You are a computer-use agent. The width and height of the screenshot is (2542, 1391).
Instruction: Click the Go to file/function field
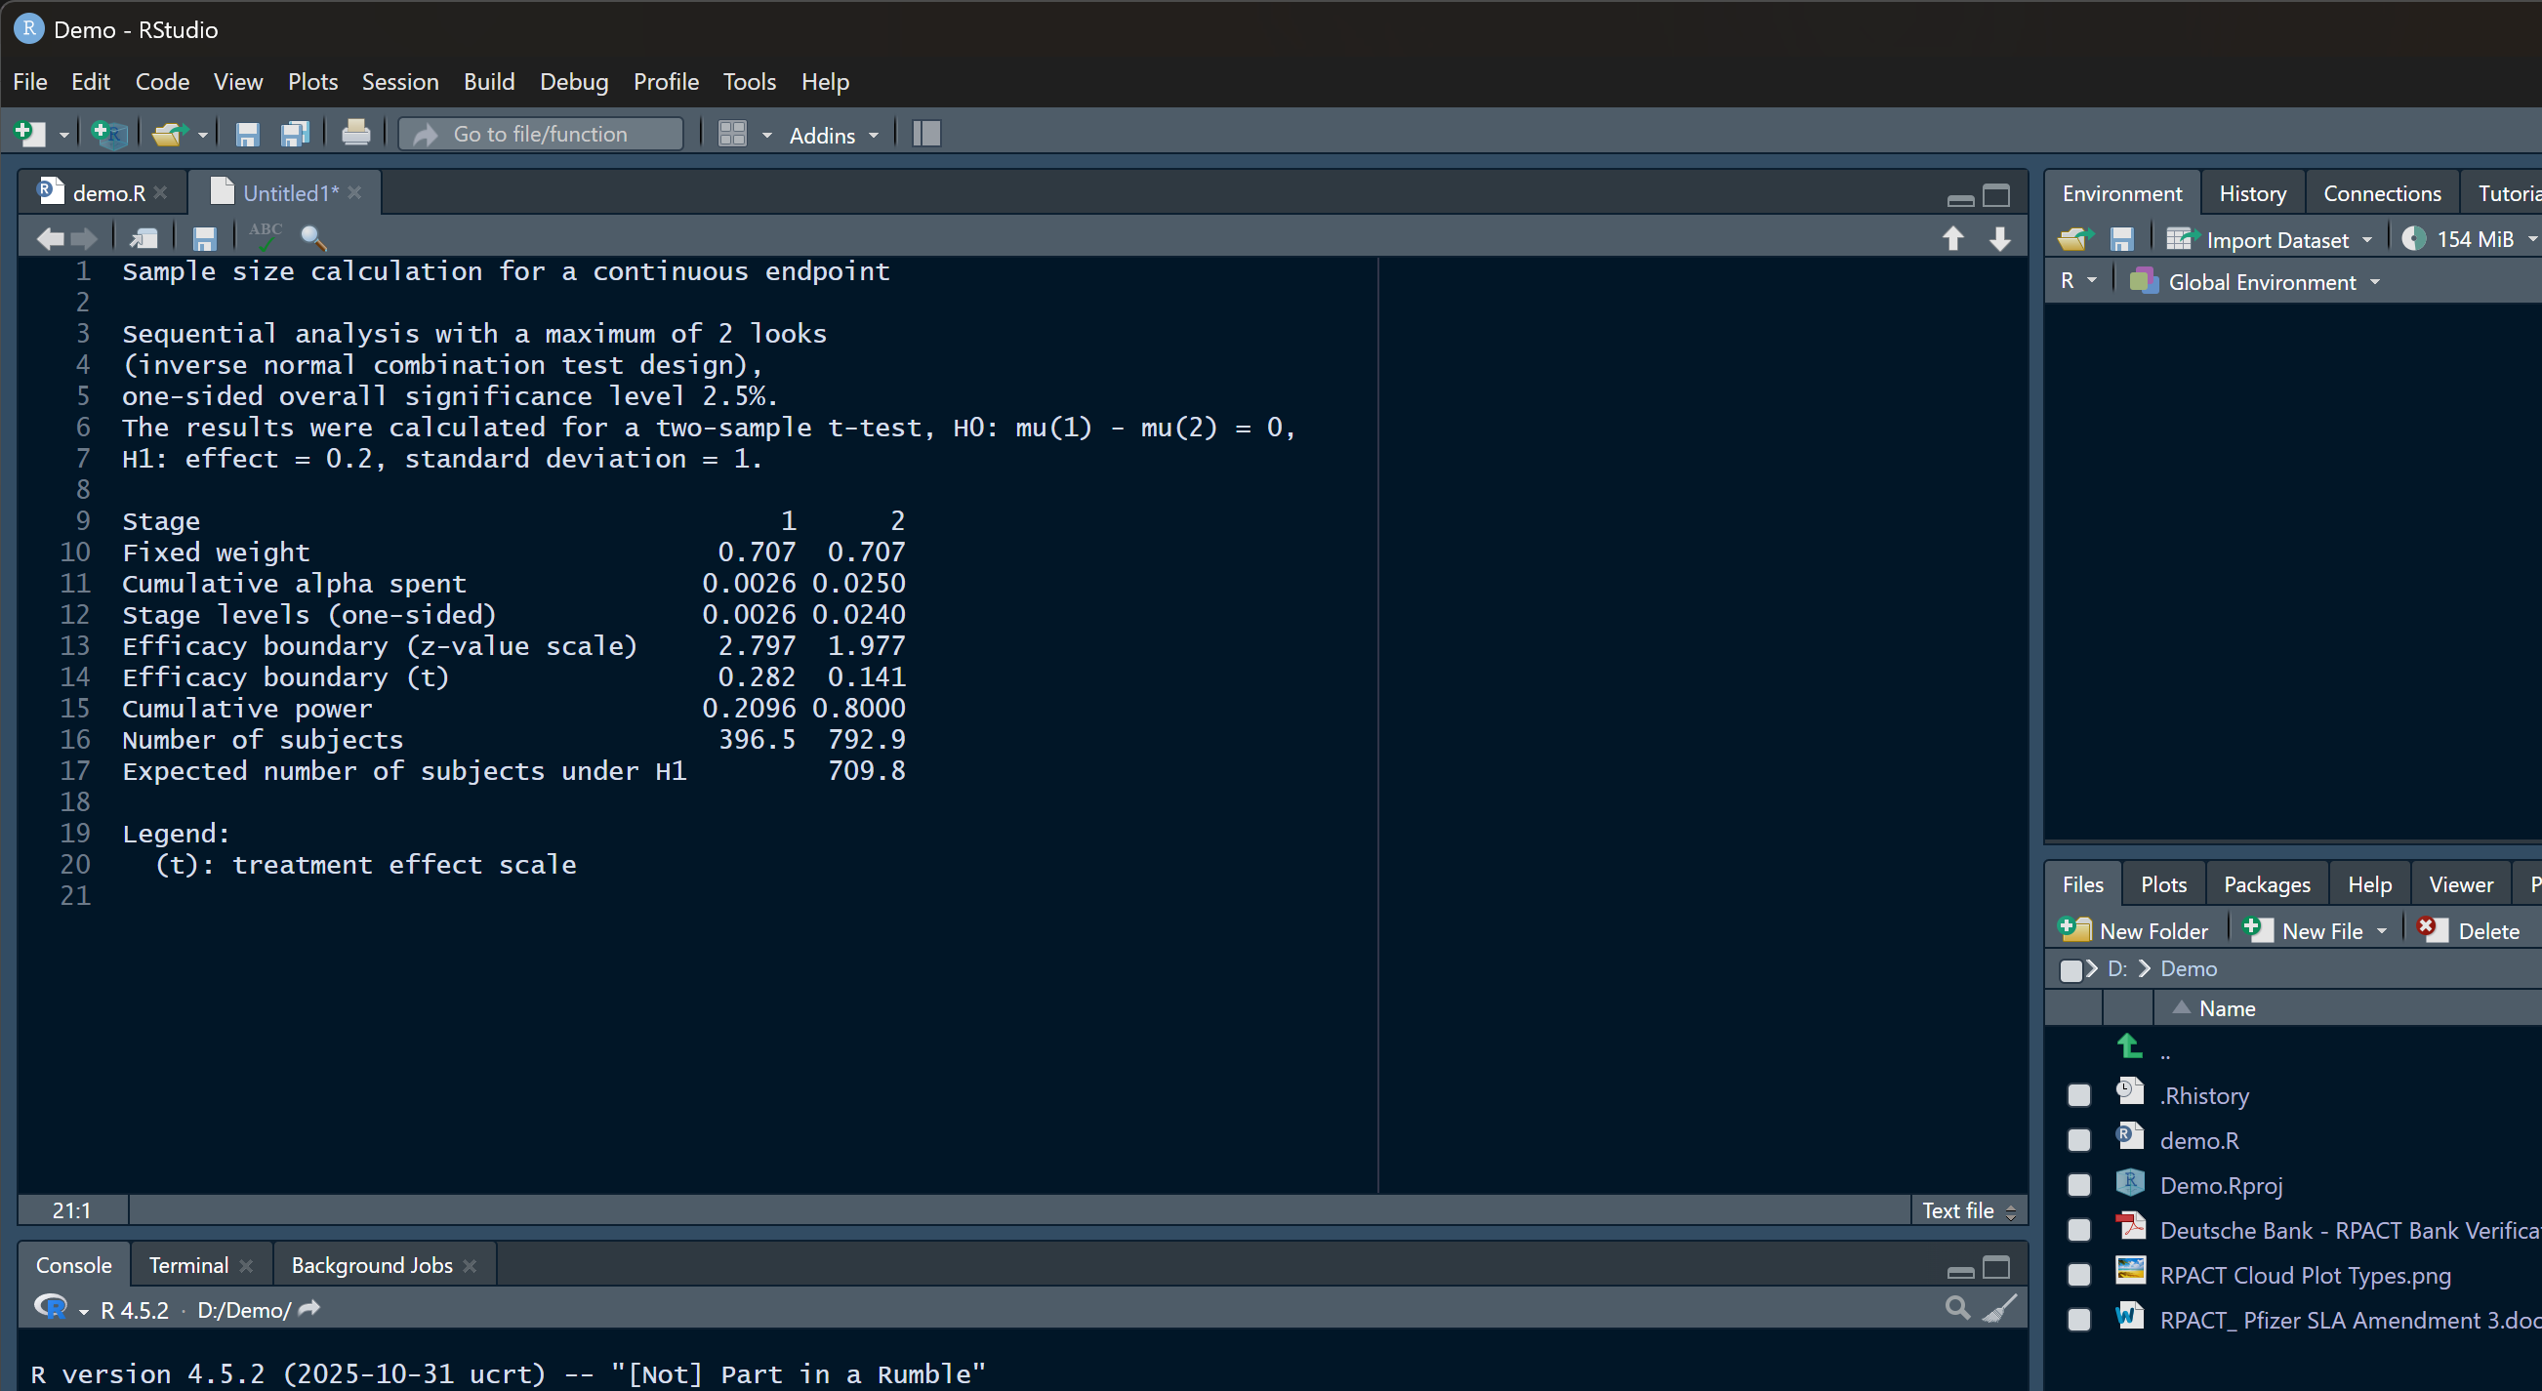[541, 133]
